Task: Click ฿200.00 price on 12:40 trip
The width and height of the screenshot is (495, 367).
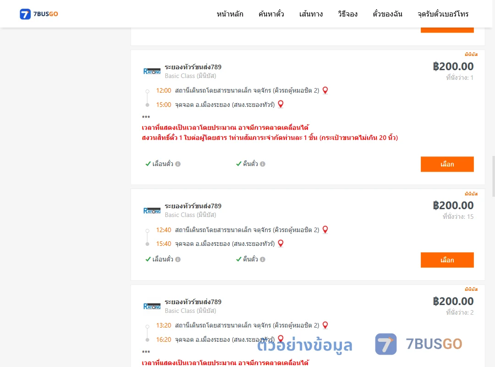Action: 453,206
